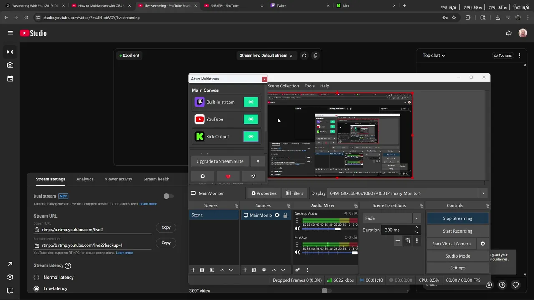Toggle the Built-in stream broadcast button
The image size is (534, 300).
(x=251, y=102)
